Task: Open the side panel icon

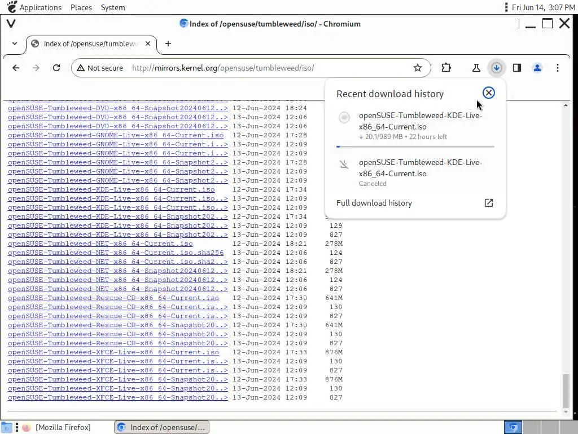Action: (x=517, y=68)
